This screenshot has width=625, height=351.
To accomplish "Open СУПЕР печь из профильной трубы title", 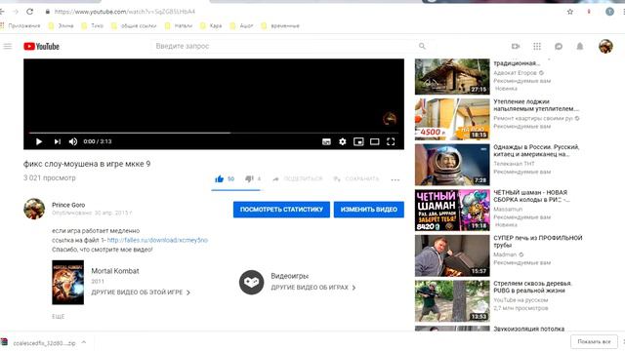I will pyautogui.click(x=538, y=242).
